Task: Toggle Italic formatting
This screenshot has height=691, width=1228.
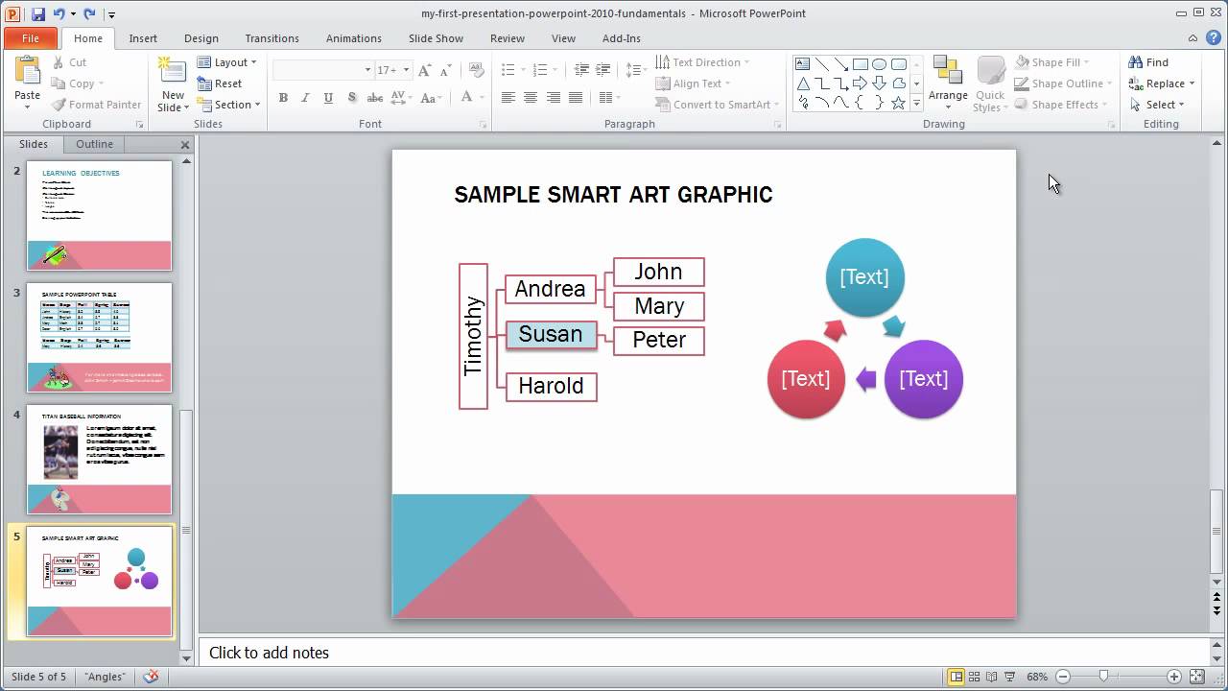Action: click(305, 98)
